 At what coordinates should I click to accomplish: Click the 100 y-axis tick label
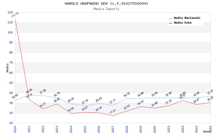pyautogui.click(x=10, y=33)
